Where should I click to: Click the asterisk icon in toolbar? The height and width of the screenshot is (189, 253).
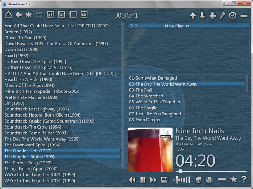tap(29, 15)
